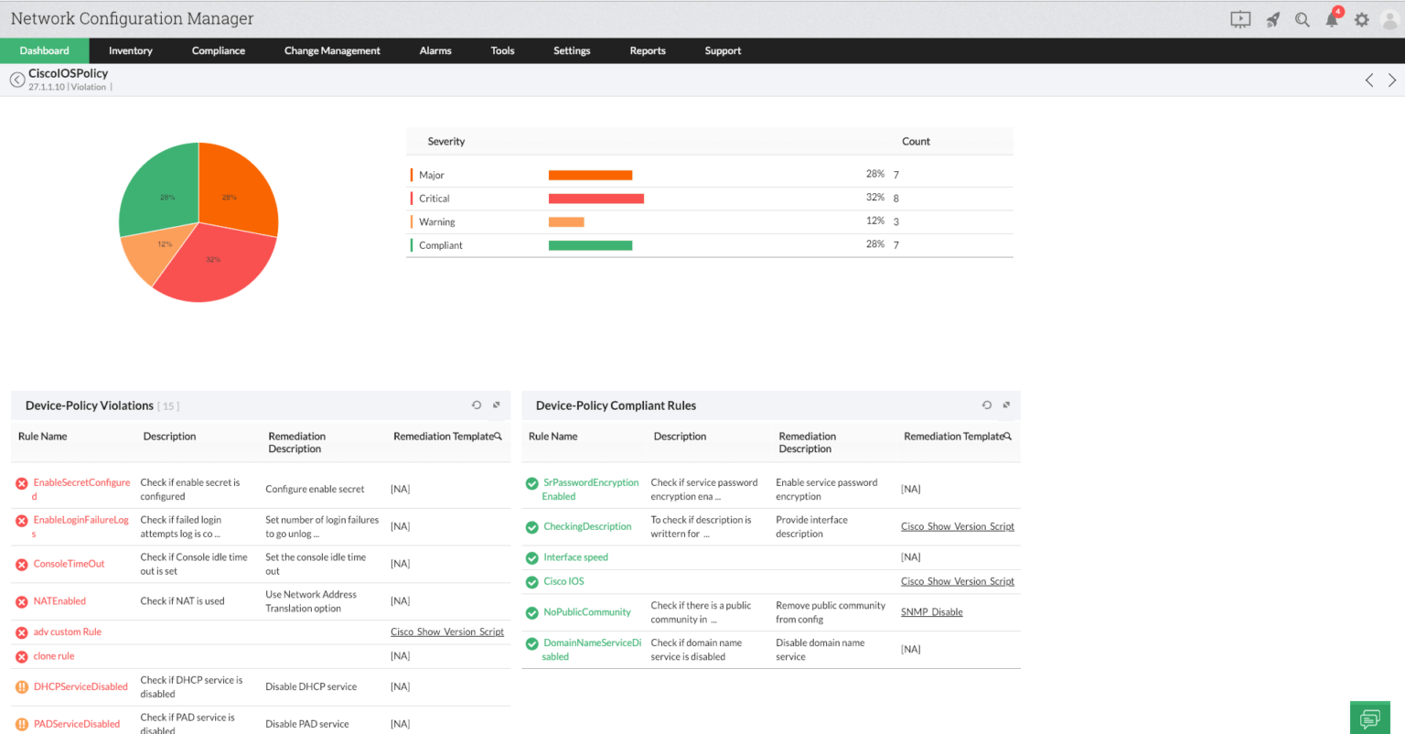
Task: Click the green compliant icon beside Cisco IOS
Action: 531,581
